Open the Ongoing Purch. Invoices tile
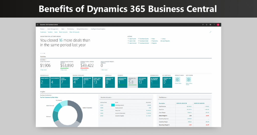The height and width of the screenshot is (135, 257). tap(88, 82)
